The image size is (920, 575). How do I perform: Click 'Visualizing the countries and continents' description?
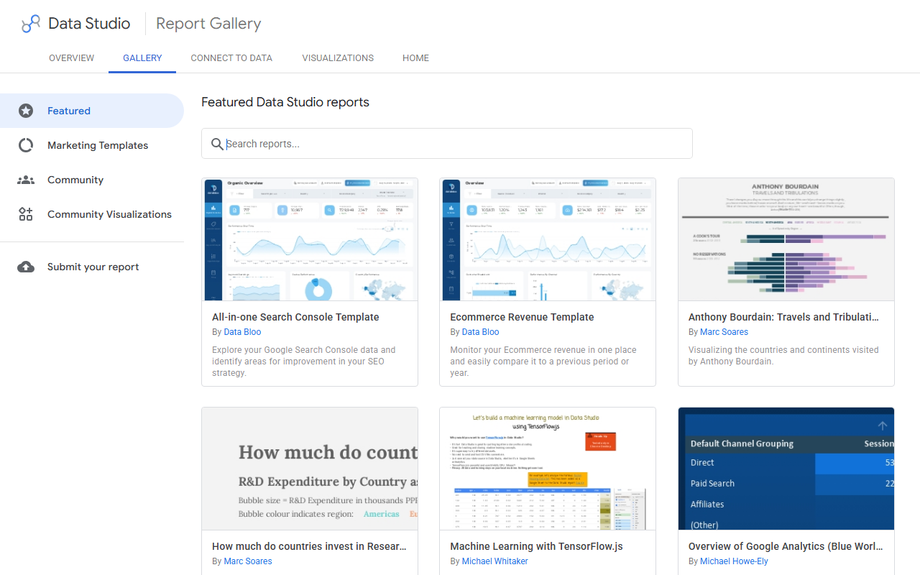783,356
